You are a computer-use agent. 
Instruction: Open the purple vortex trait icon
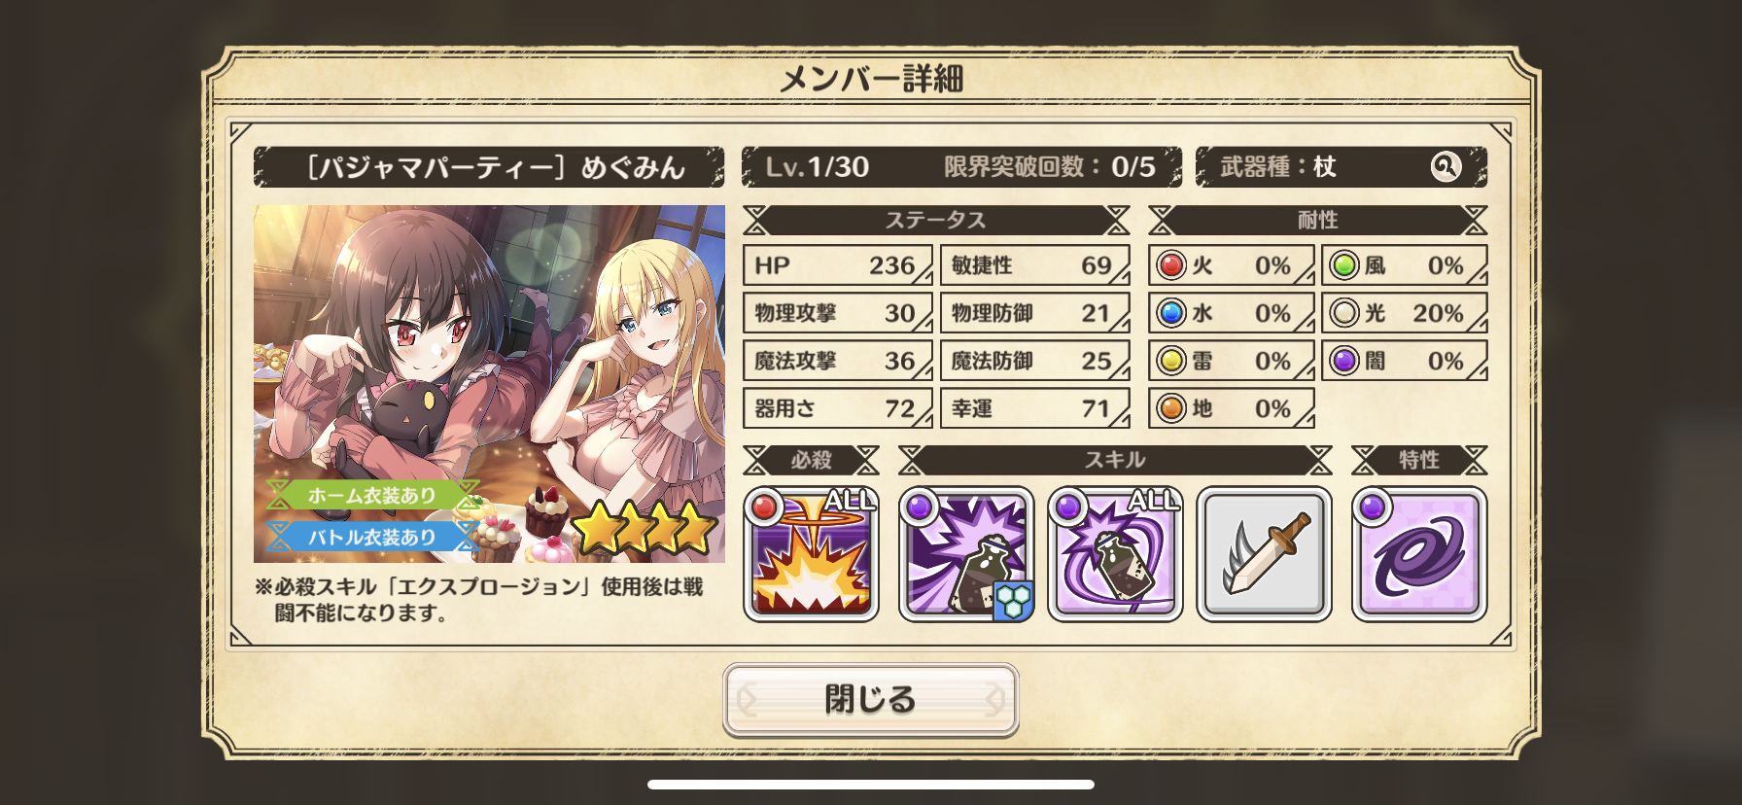[1419, 554]
